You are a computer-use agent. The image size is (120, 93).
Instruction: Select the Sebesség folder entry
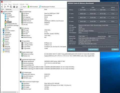6,52
